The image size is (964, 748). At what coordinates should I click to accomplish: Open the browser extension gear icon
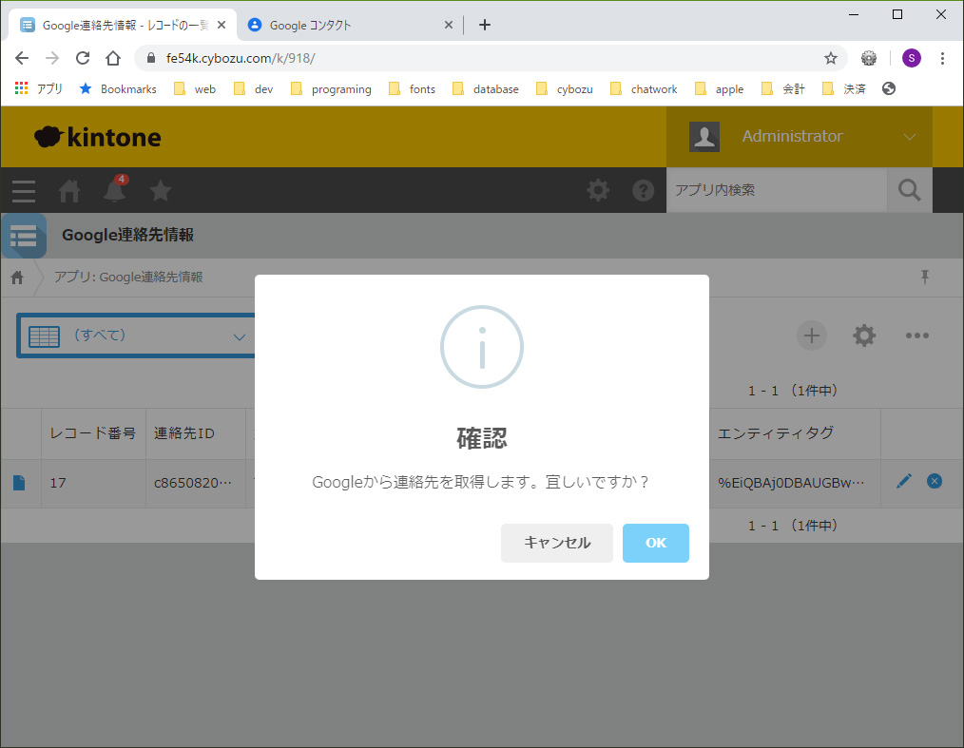point(869,58)
